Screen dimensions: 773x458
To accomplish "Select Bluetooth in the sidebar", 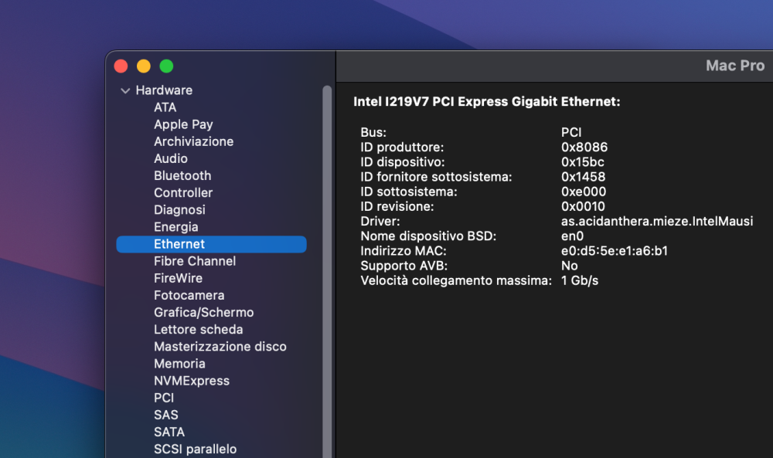I will (x=182, y=176).
